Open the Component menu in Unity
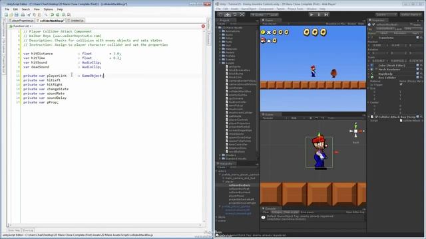Image resolution: width=426 pixels, height=239 pixels. pos(266,9)
